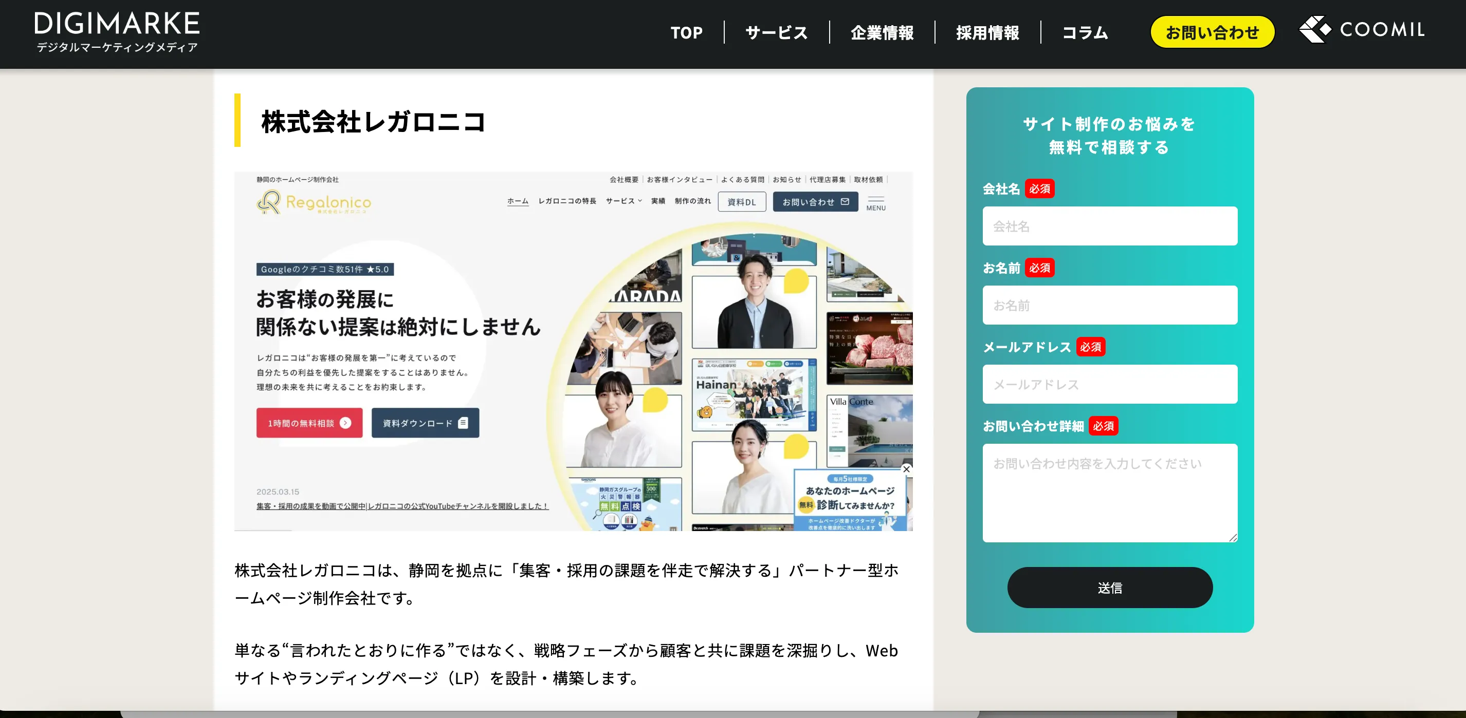Open the 採用情報 menu item
The width and height of the screenshot is (1466, 718).
point(987,32)
